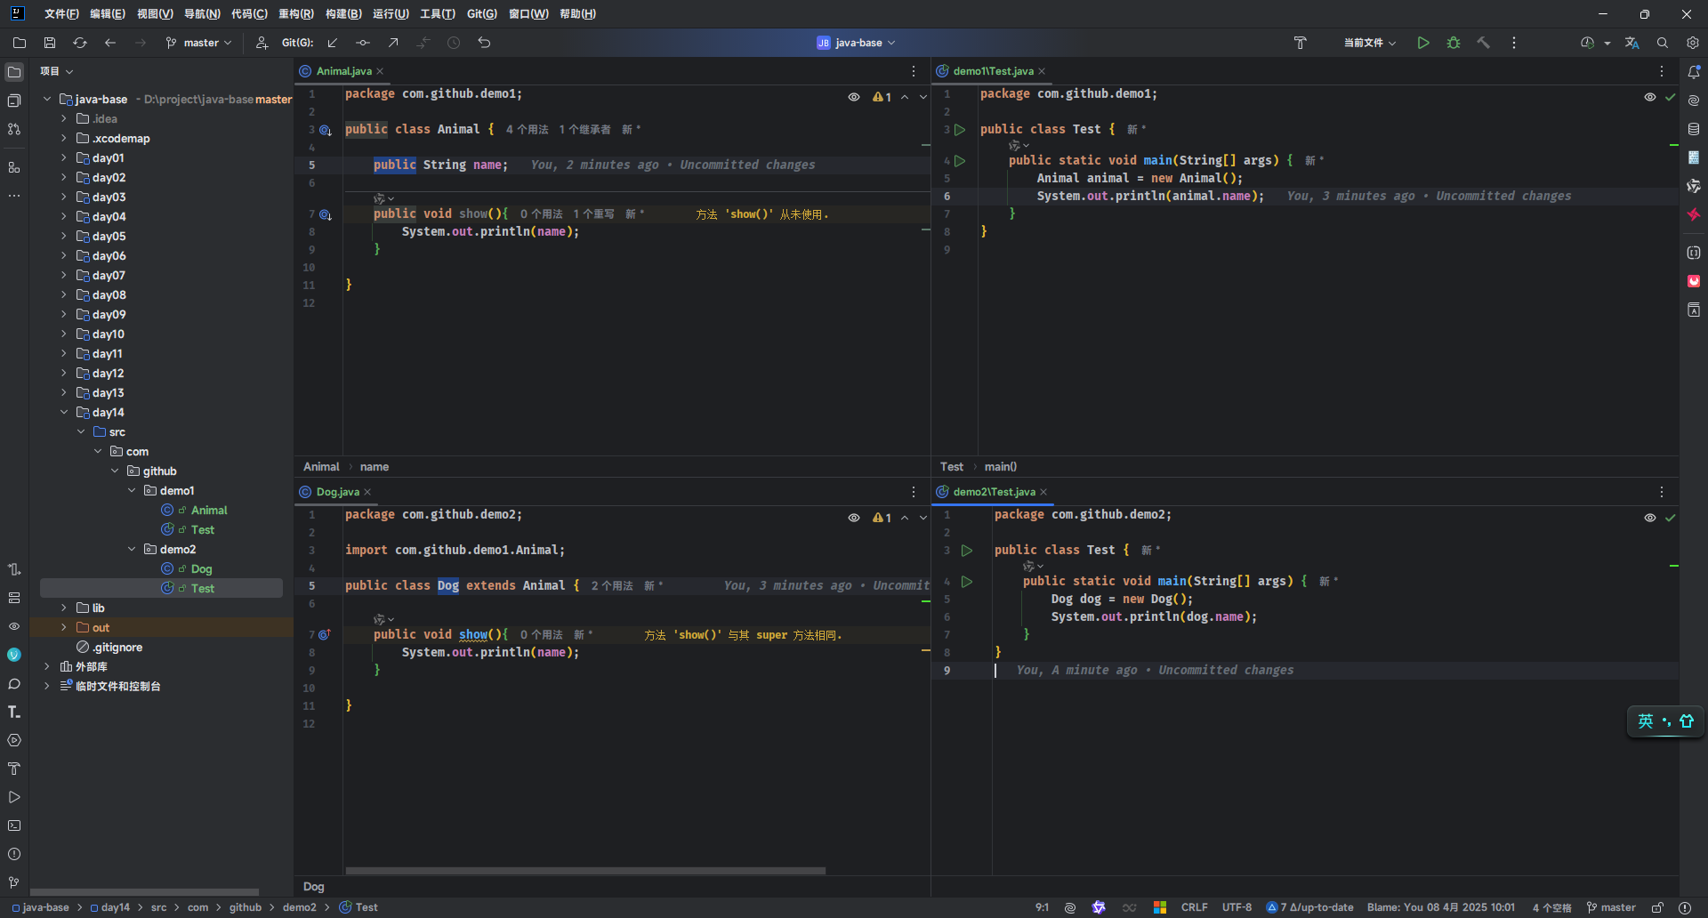
Task: Click the Run button in top toolbar
Action: [1423, 43]
